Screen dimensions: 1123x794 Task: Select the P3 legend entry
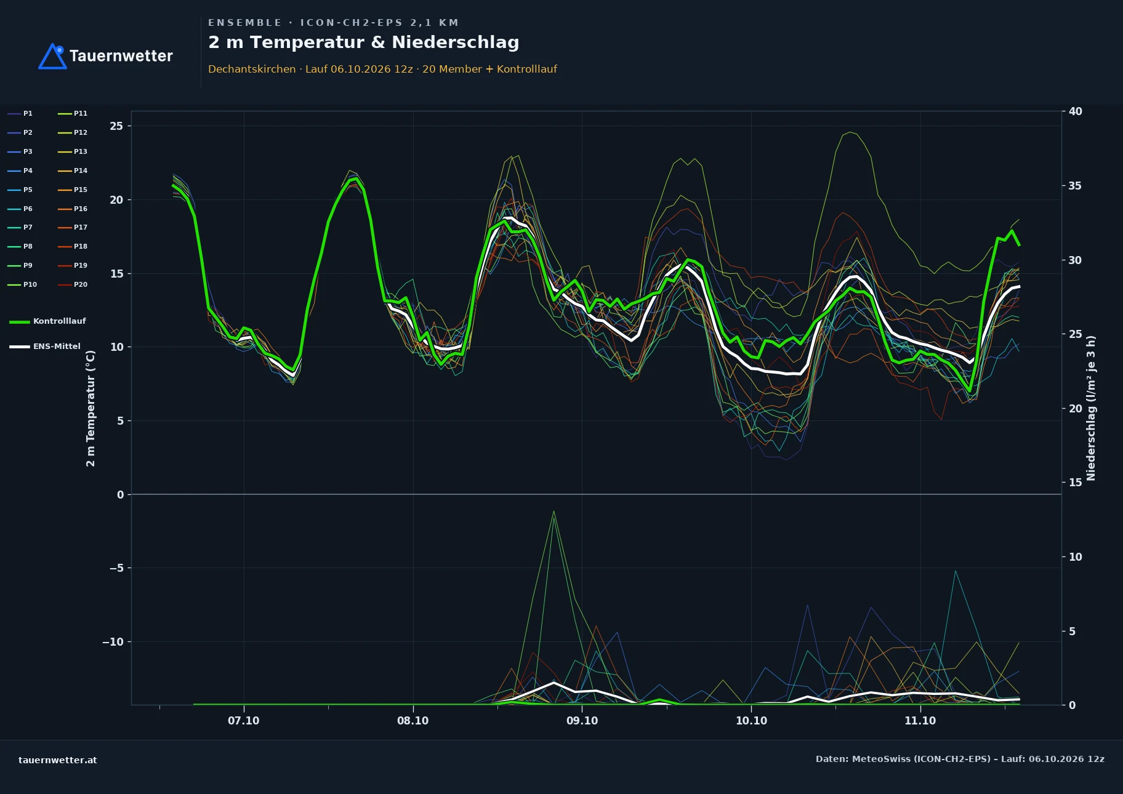[20, 151]
